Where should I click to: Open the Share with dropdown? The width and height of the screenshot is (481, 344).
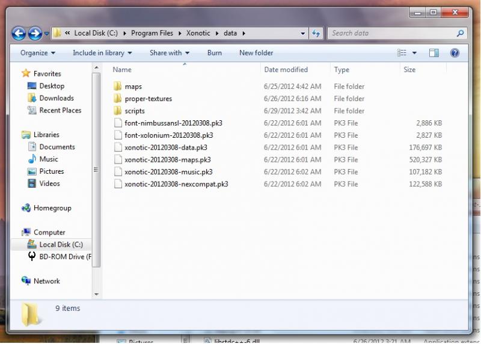(169, 53)
